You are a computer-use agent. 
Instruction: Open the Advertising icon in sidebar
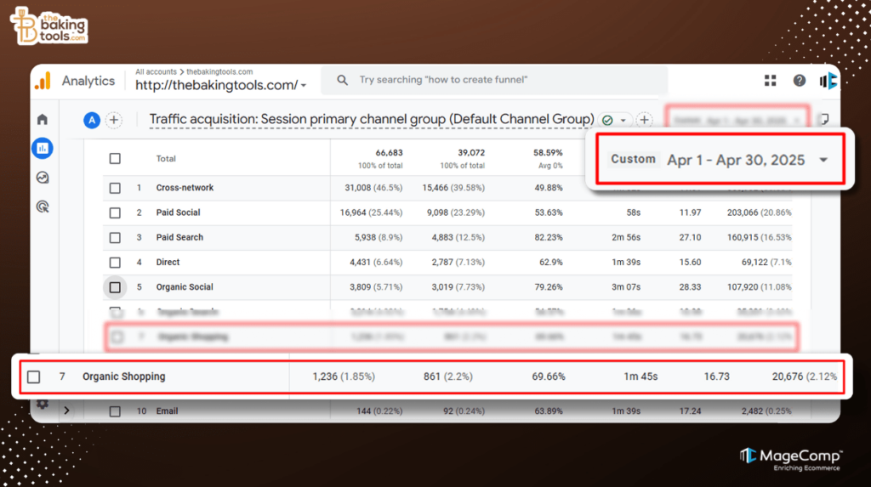click(x=43, y=207)
